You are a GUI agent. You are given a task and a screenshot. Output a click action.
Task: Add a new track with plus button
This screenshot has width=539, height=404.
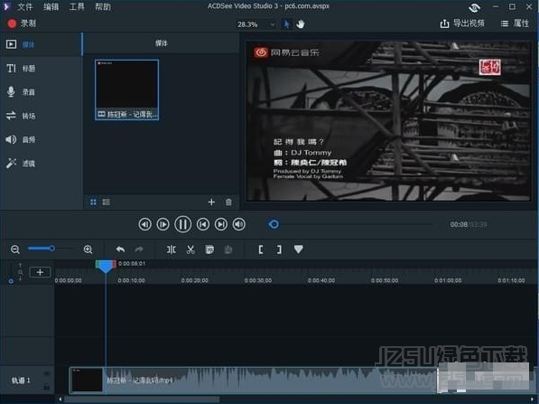[40, 272]
